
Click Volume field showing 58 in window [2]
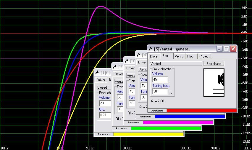(x=120, y=97)
